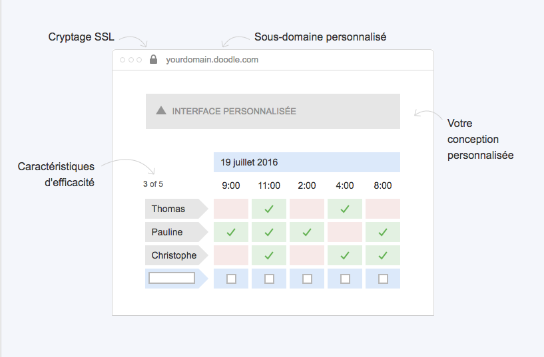Tick the empty checkbox under 9:00
544x357 pixels.
[x=232, y=279]
